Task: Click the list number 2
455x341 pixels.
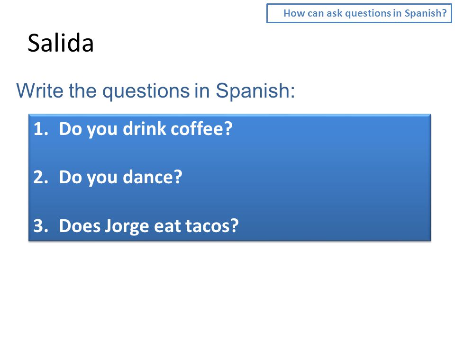Action: tap(41, 177)
